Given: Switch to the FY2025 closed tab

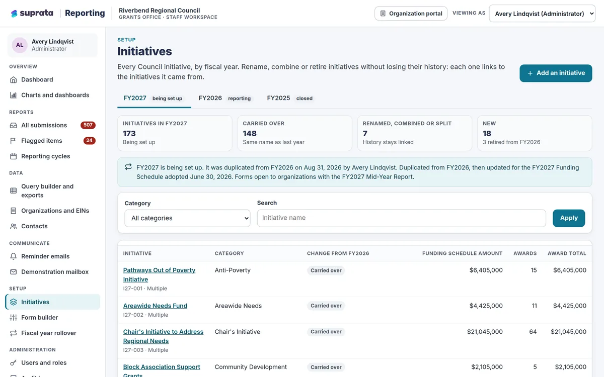Looking at the screenshot, I should pyautogui.click(x=290, y=99).
